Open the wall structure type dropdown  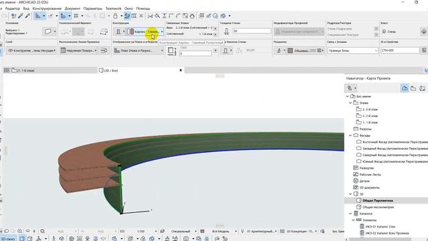[x=120, y=31]
